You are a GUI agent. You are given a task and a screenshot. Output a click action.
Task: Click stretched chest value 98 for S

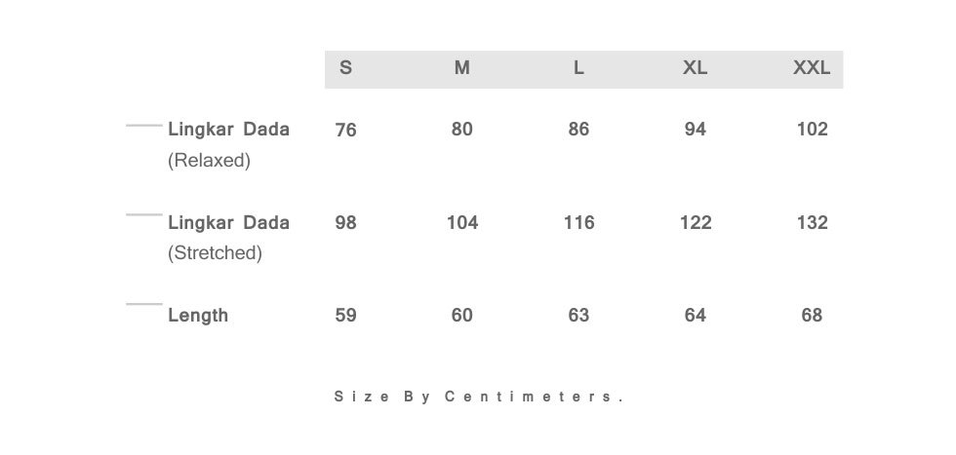click(345, 223)
